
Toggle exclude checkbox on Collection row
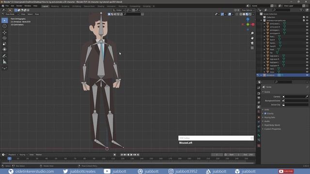click(304, 17)
